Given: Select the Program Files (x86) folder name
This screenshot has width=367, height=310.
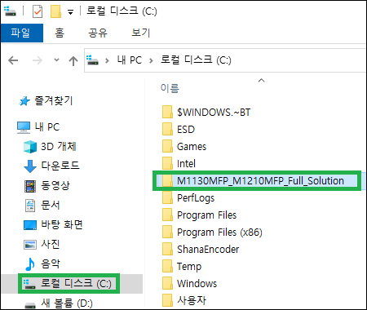Looking at the screenshot, I should [219, 232].
